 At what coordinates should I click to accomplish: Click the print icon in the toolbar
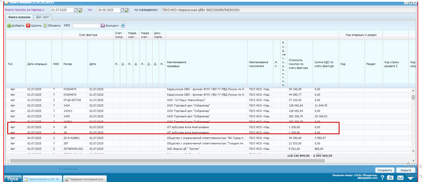[x=123, y=26]
